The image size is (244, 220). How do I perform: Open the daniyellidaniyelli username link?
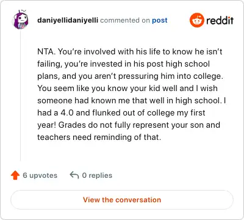click(68, 20)
